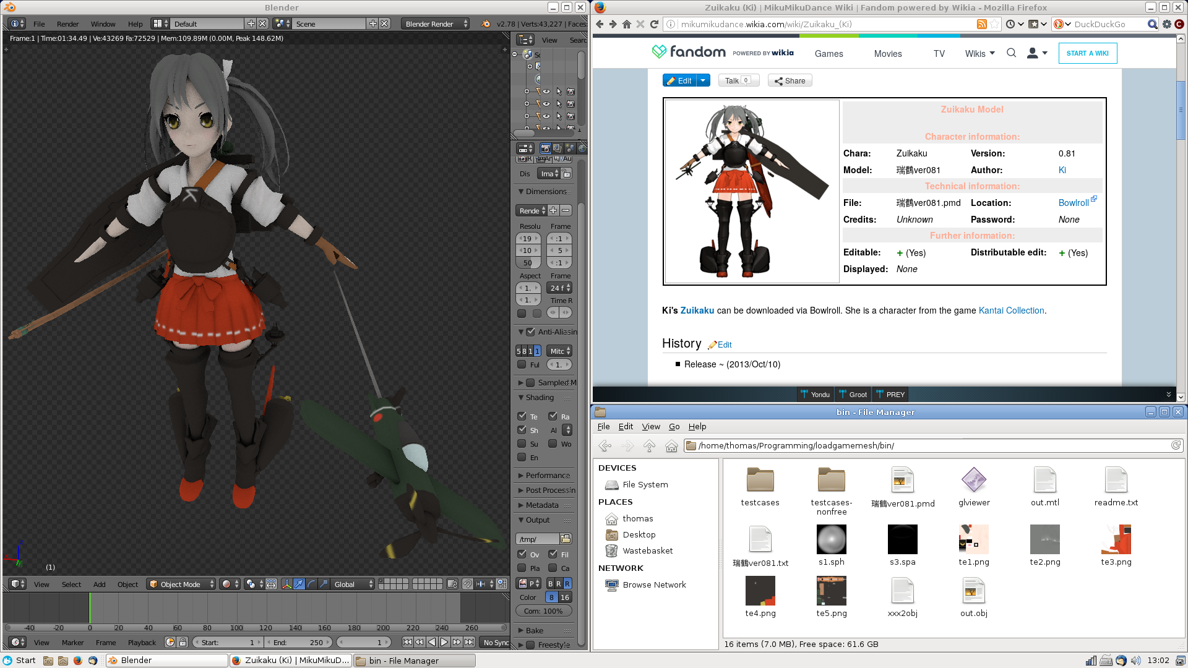
Task: Toggle the Anti-Aliasing checkbox
Action: pos(530,332)
